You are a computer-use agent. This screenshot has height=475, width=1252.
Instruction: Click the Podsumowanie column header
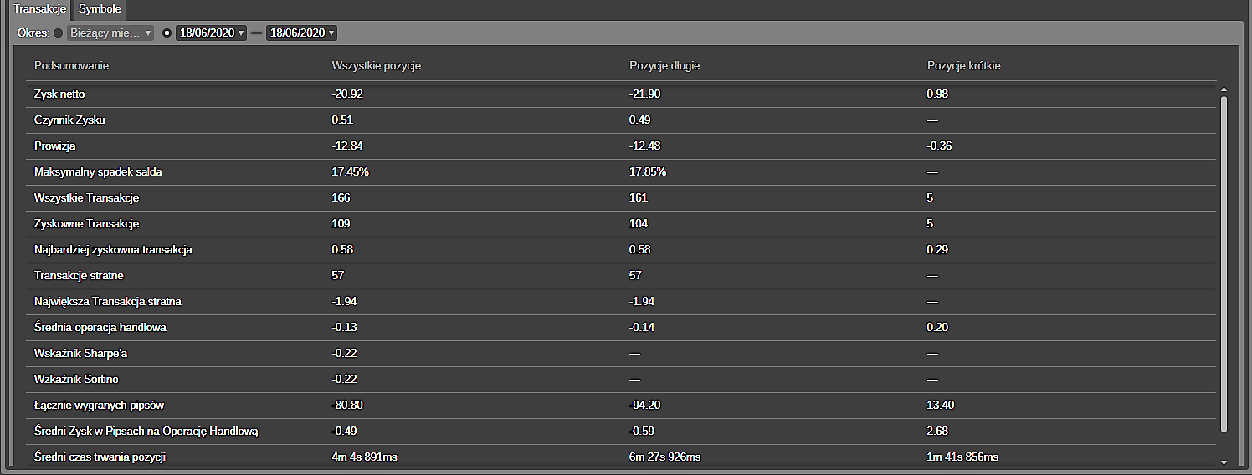tap(72, 65)
